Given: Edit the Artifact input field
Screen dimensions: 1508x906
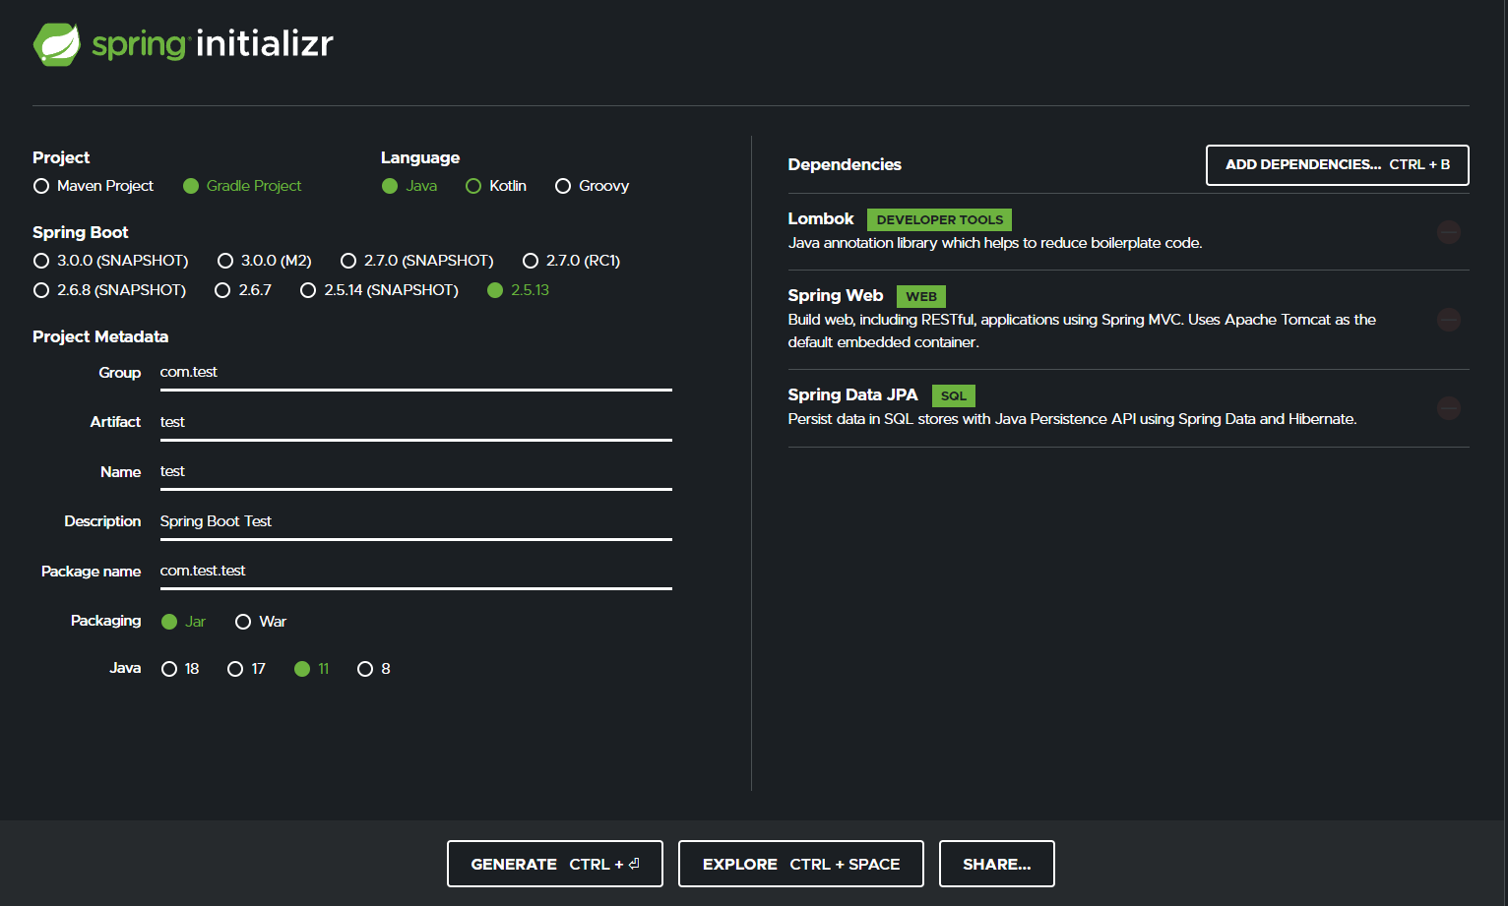Looking at the screenshot, I should click(x=416, y=423).
